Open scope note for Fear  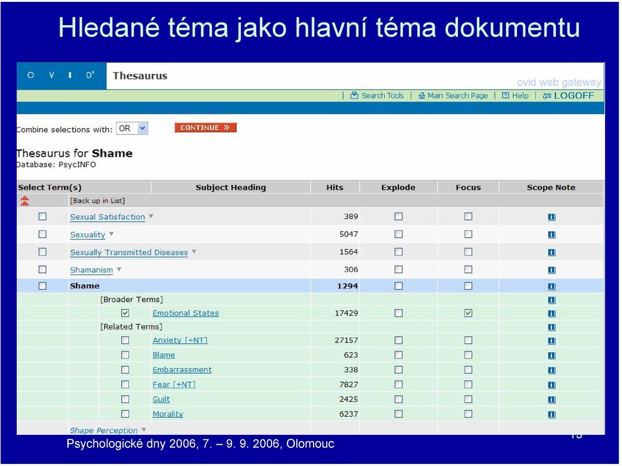click(x=551, y=384)
